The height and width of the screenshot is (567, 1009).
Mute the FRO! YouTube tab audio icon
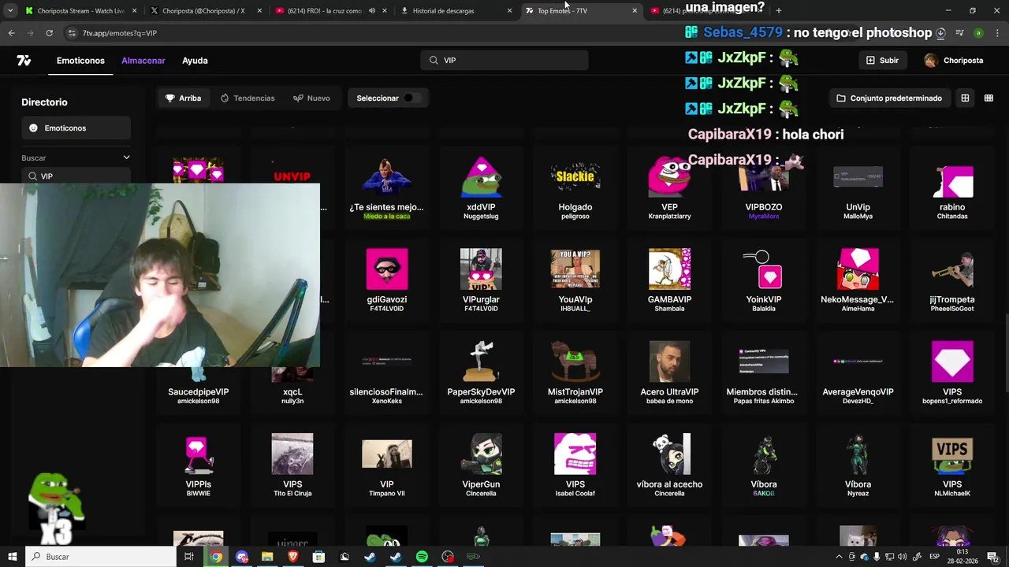(372, 11)
